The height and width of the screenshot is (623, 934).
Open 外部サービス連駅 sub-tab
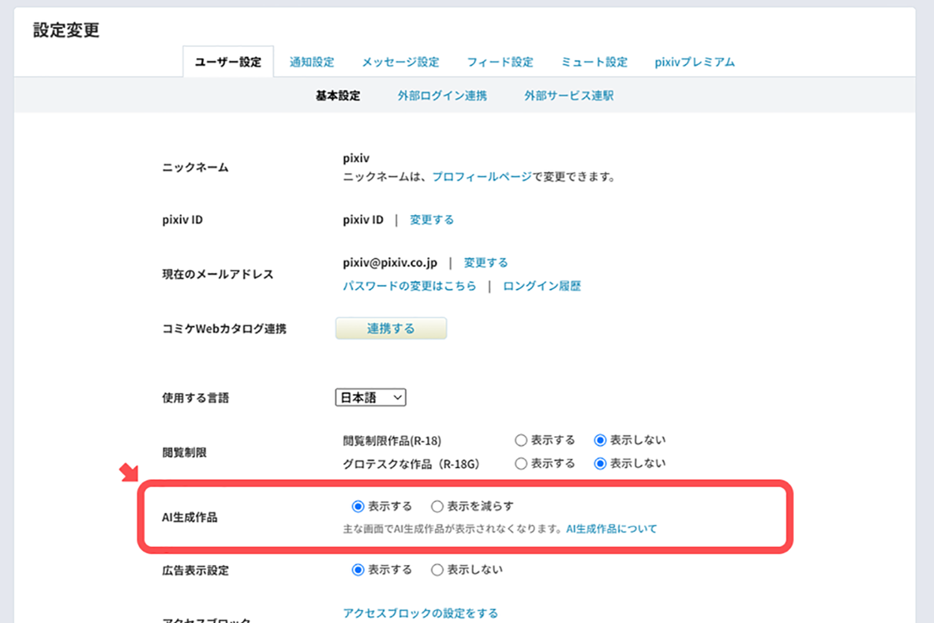pyautogui.click(x=568, y=96)
